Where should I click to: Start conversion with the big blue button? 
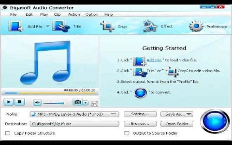point(215,121)
